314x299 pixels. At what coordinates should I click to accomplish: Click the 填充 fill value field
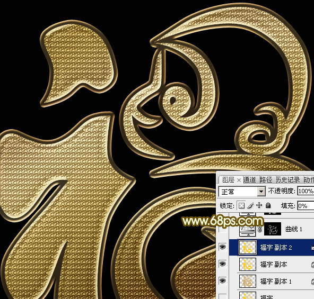[x=306, y=205]
